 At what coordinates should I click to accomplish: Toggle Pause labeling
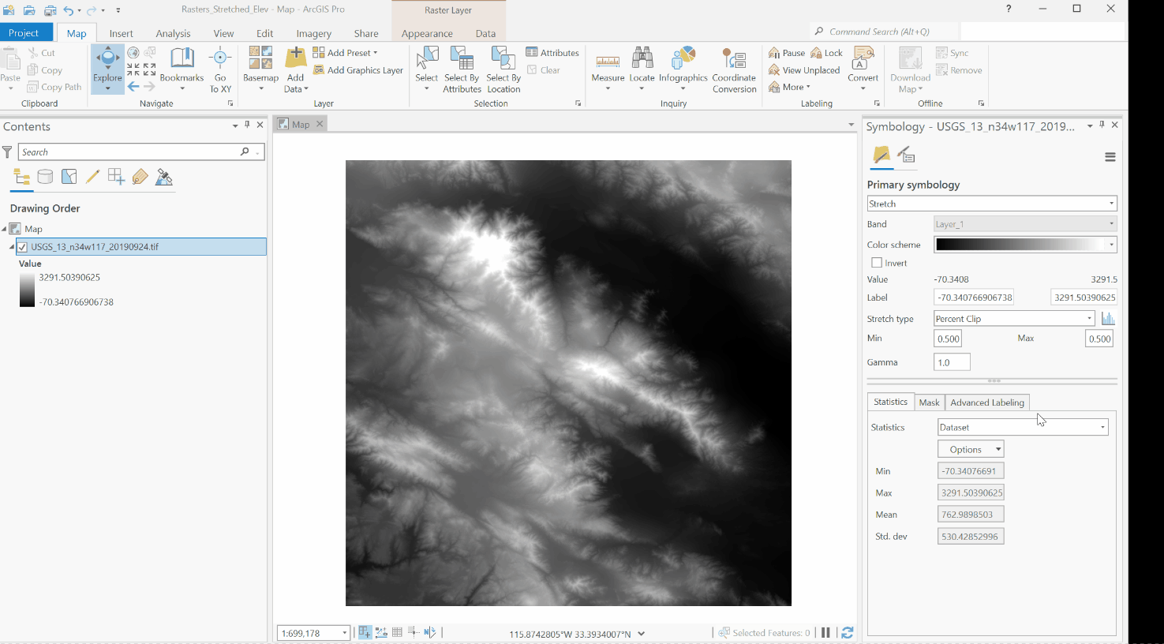pos(787,53)
